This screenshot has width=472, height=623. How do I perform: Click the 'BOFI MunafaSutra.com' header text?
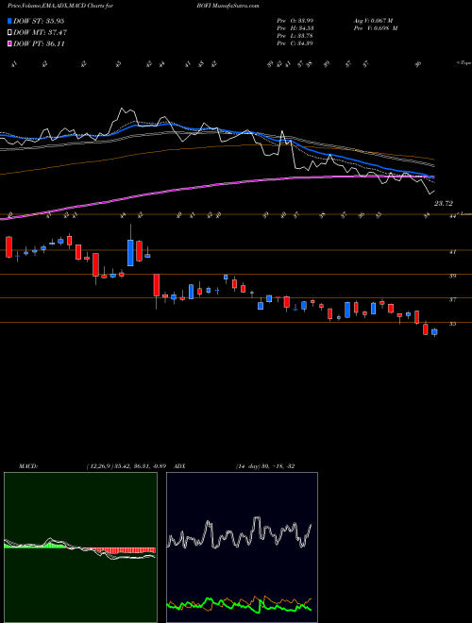[x=228, y=6]
